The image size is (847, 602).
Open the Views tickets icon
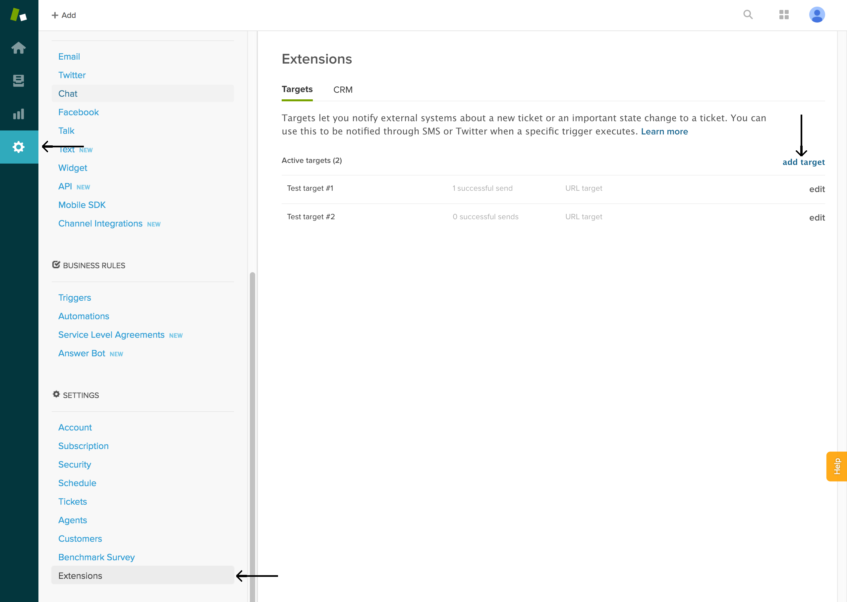(19, 80)
